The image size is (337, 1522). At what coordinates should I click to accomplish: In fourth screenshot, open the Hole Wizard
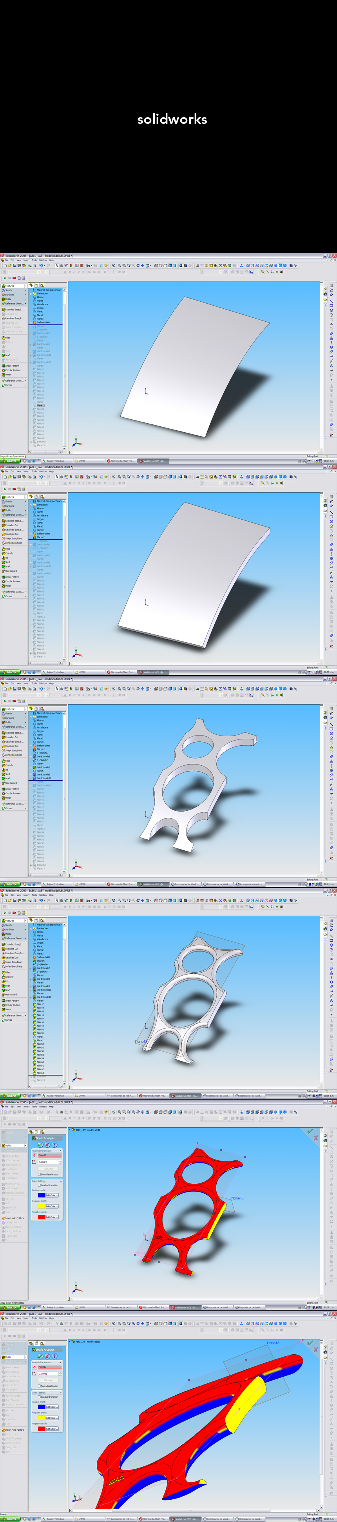[9, 995]
